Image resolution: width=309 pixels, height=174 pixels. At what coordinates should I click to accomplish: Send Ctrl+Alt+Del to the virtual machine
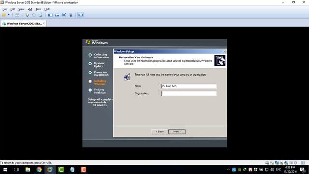click(17, 15)
